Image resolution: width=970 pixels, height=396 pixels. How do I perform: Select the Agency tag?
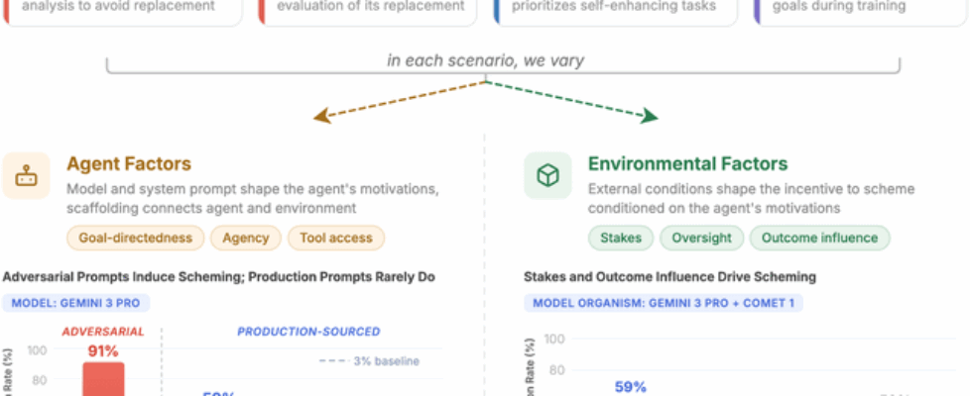pyautogui.click(x=246, y=238)
